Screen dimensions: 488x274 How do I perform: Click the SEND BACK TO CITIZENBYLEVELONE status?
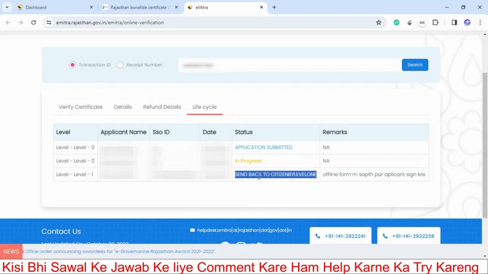(276, 174)
